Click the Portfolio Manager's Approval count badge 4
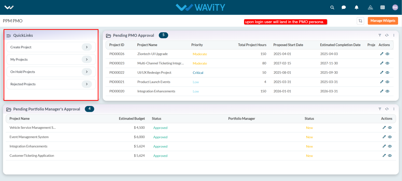Screen dimensions: 402x181 pyautogui.click(x=89, y=109)
